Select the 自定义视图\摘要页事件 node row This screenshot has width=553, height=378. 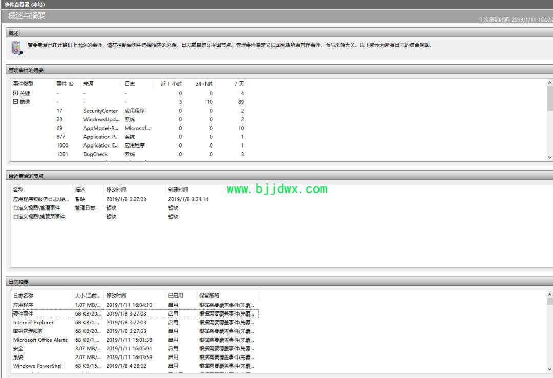(119, 216)
